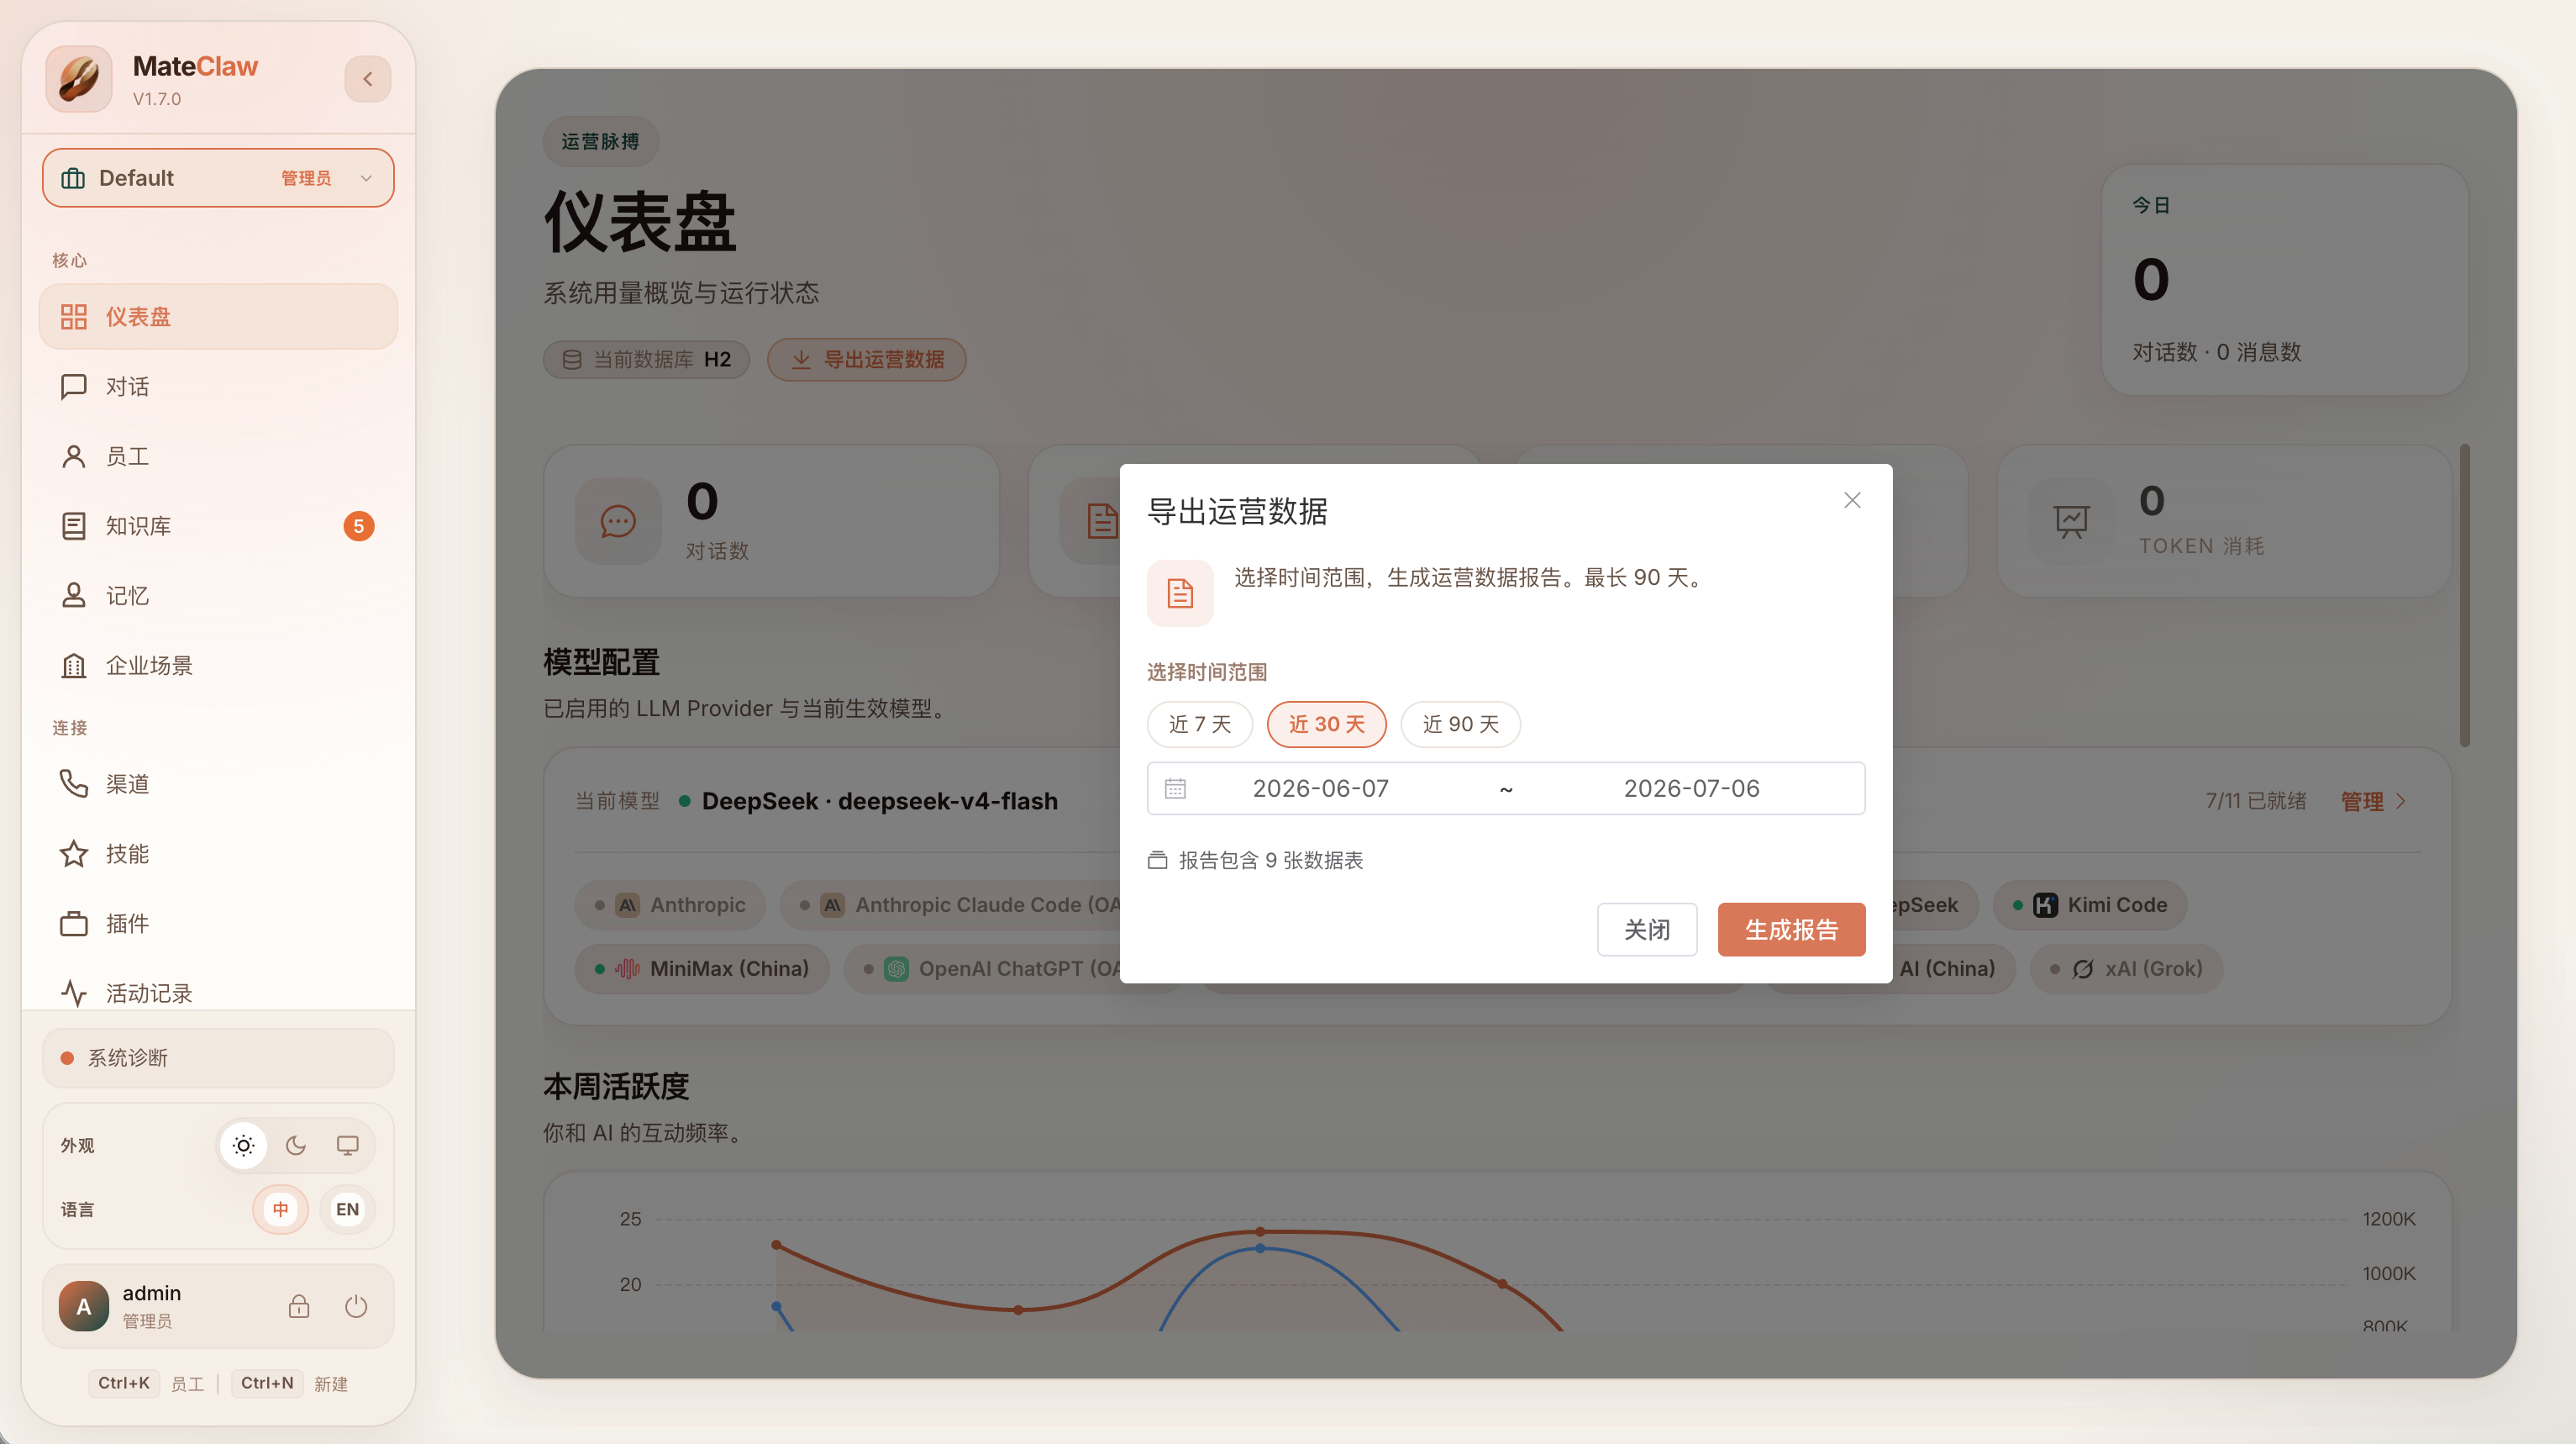Open 系统诊断 system diagnostics
This screenshot has width=2576, height=1444.
click(218, 1057)
